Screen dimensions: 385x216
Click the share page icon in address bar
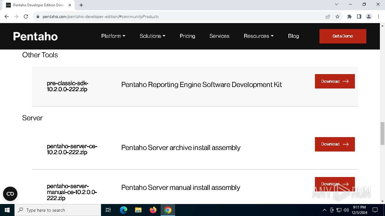click(328, 16)
